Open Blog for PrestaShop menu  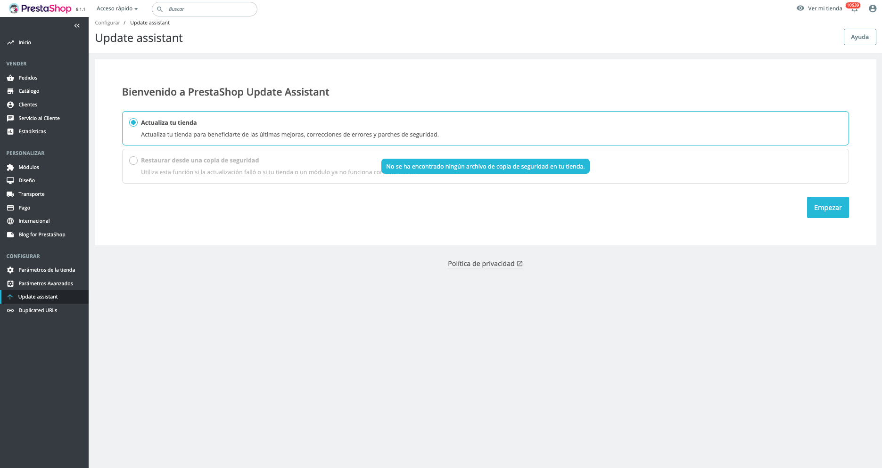click(x=44, y=234)
